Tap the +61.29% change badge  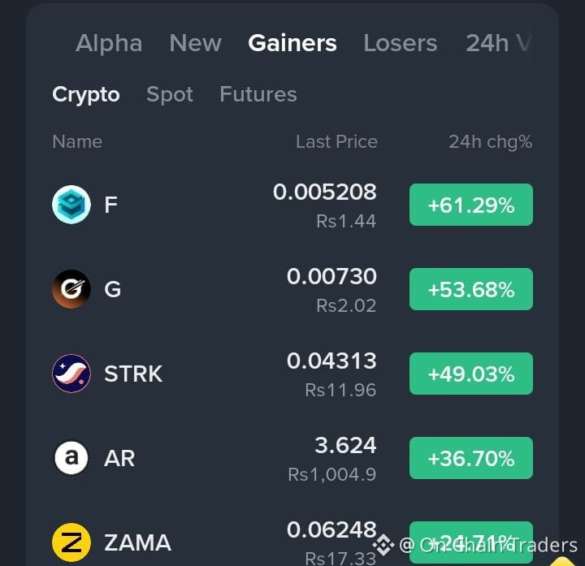(x=471, y=205)
